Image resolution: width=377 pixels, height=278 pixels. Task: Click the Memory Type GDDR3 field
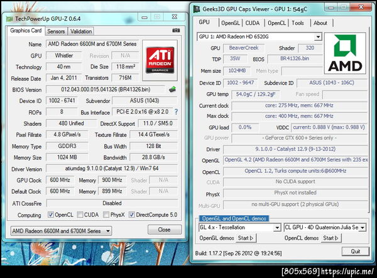pyautogui.click(x=67, y=146)
